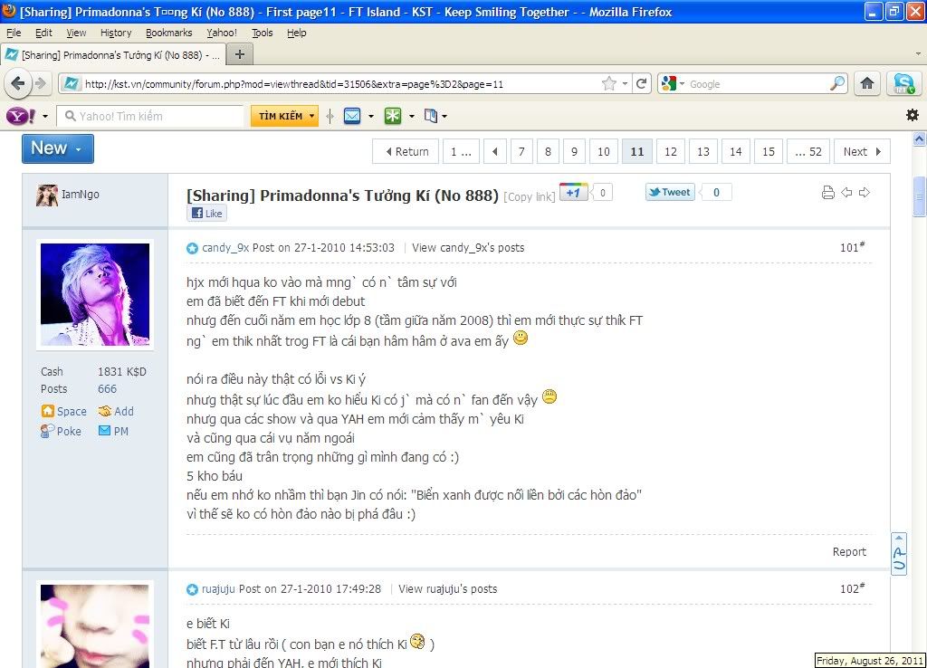
Task: Click the previous page arrow in pagination
Action: tap(495, 151)
